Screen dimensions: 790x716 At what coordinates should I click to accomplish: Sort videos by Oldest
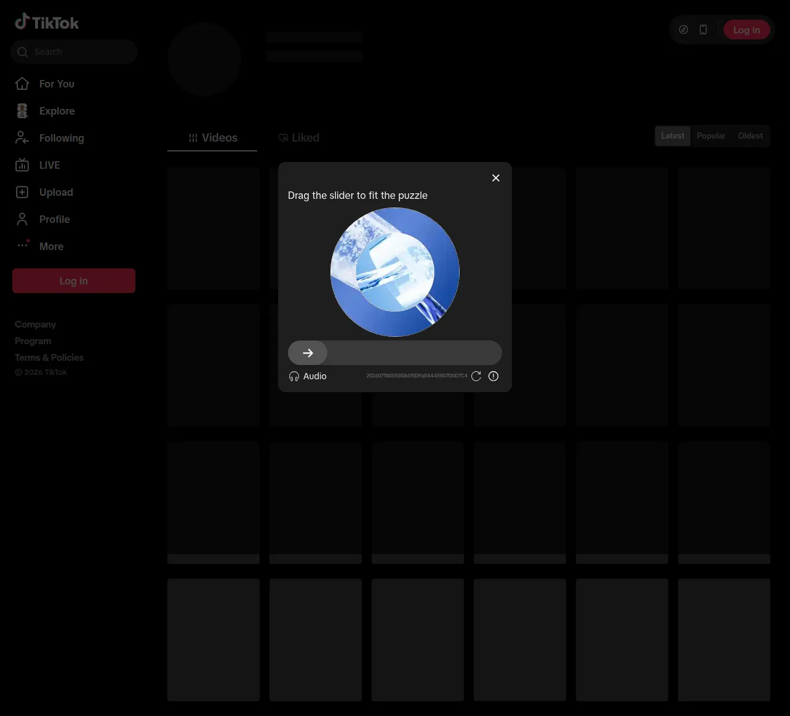coord(750,135)
